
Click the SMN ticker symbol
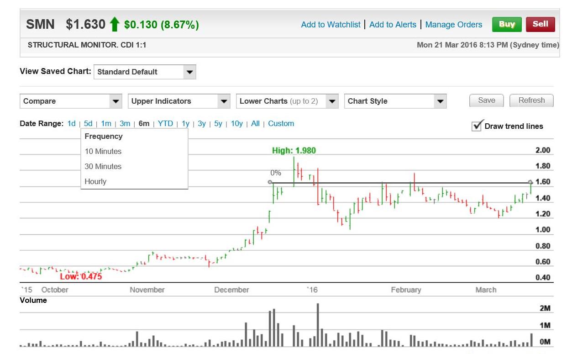(40, 24)
